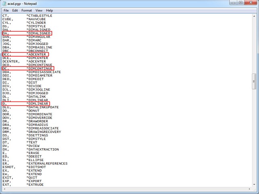Click the *DIVIDE text
This screenshot has height=194, width=259.
click(x=34, y=86)
